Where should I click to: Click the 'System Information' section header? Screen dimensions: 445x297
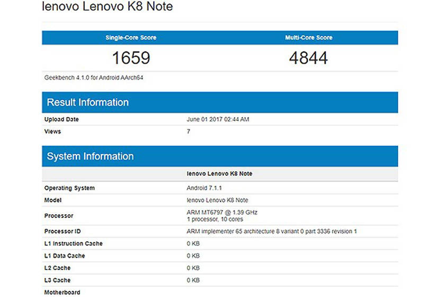[220, 156]
